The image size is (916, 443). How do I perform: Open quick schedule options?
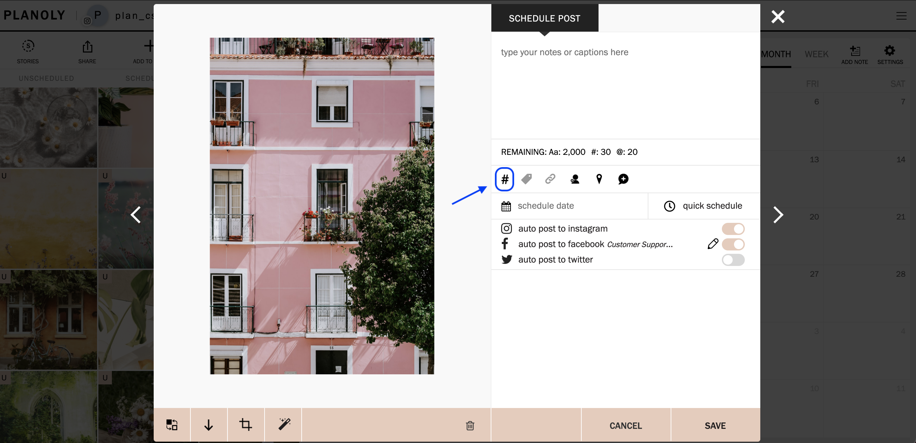click(x=704, y=206)
